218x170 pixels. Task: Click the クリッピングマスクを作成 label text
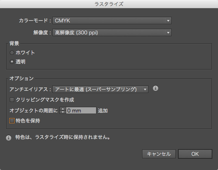pos(45,100)
